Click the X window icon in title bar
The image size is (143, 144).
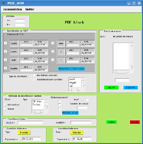coord(4,3)
